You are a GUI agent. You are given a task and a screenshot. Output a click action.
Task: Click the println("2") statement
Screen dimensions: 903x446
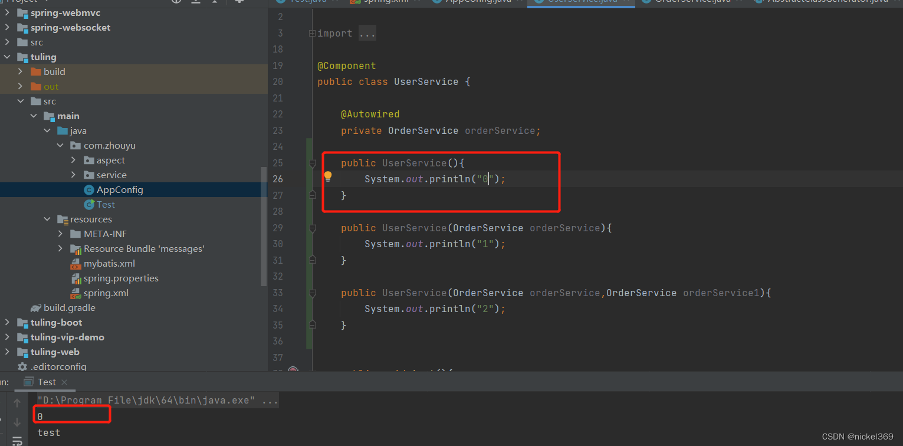(x=435, y=309)
